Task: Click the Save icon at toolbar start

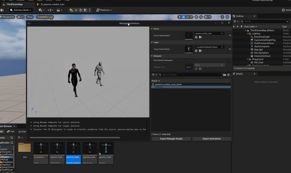Action: click(2, 10)
